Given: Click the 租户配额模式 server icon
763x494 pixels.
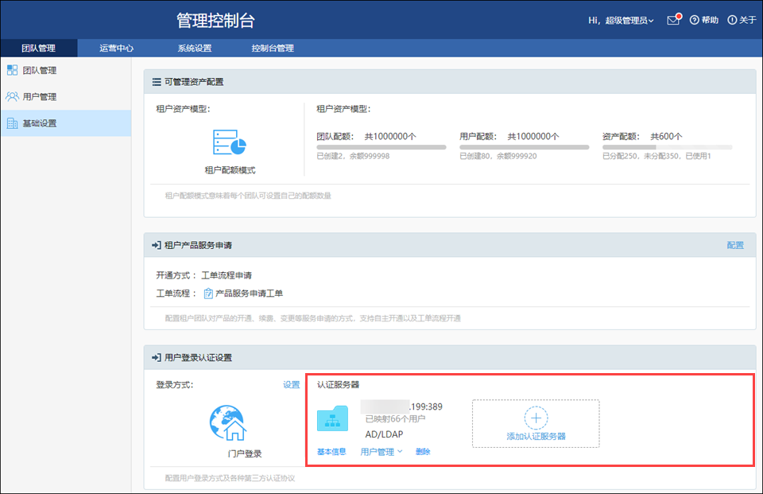Looking at the screenshot, I should (x=230, y=142).
